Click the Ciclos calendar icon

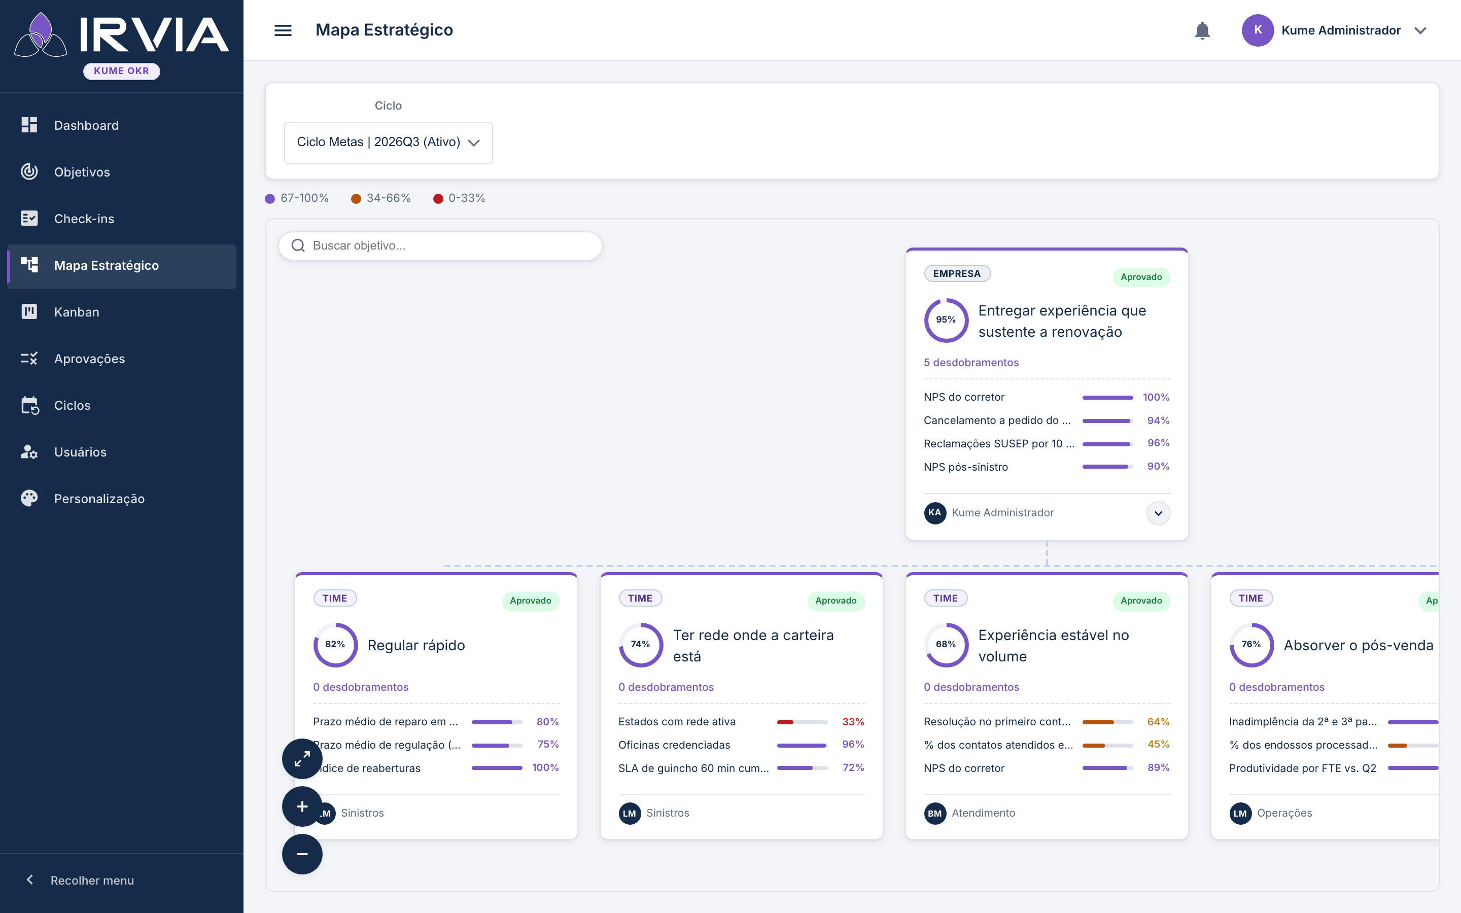click(29, 405)
